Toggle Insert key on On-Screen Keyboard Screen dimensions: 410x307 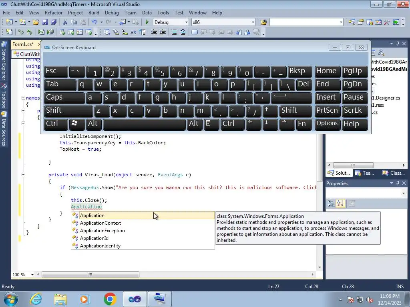pyautogui.click(x=328, y=98)
